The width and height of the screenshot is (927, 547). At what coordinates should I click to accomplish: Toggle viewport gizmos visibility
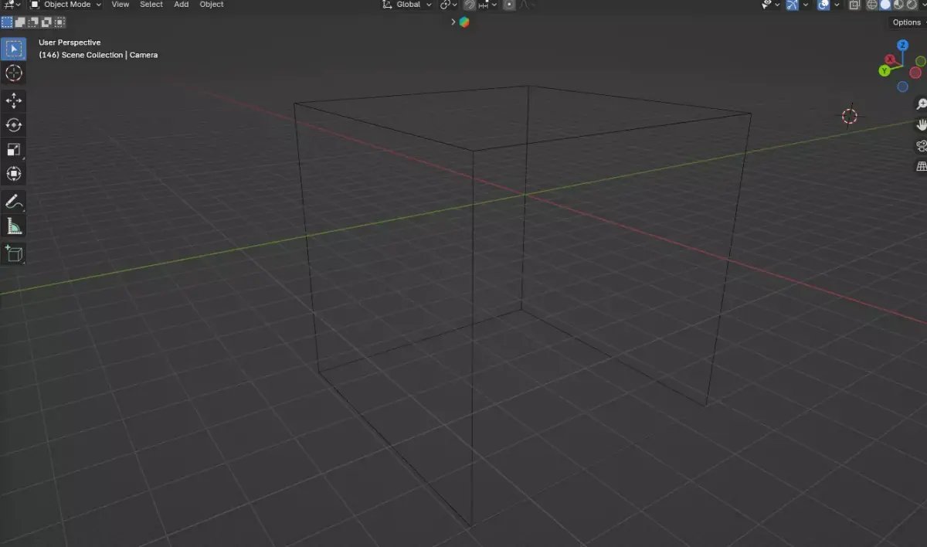click(x=793, y=5)
